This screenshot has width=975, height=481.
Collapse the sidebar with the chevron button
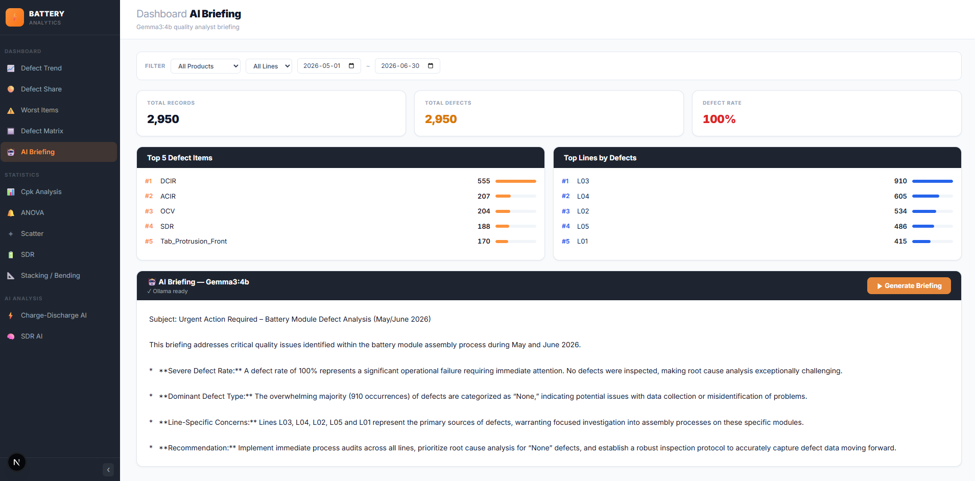(108, 470)
